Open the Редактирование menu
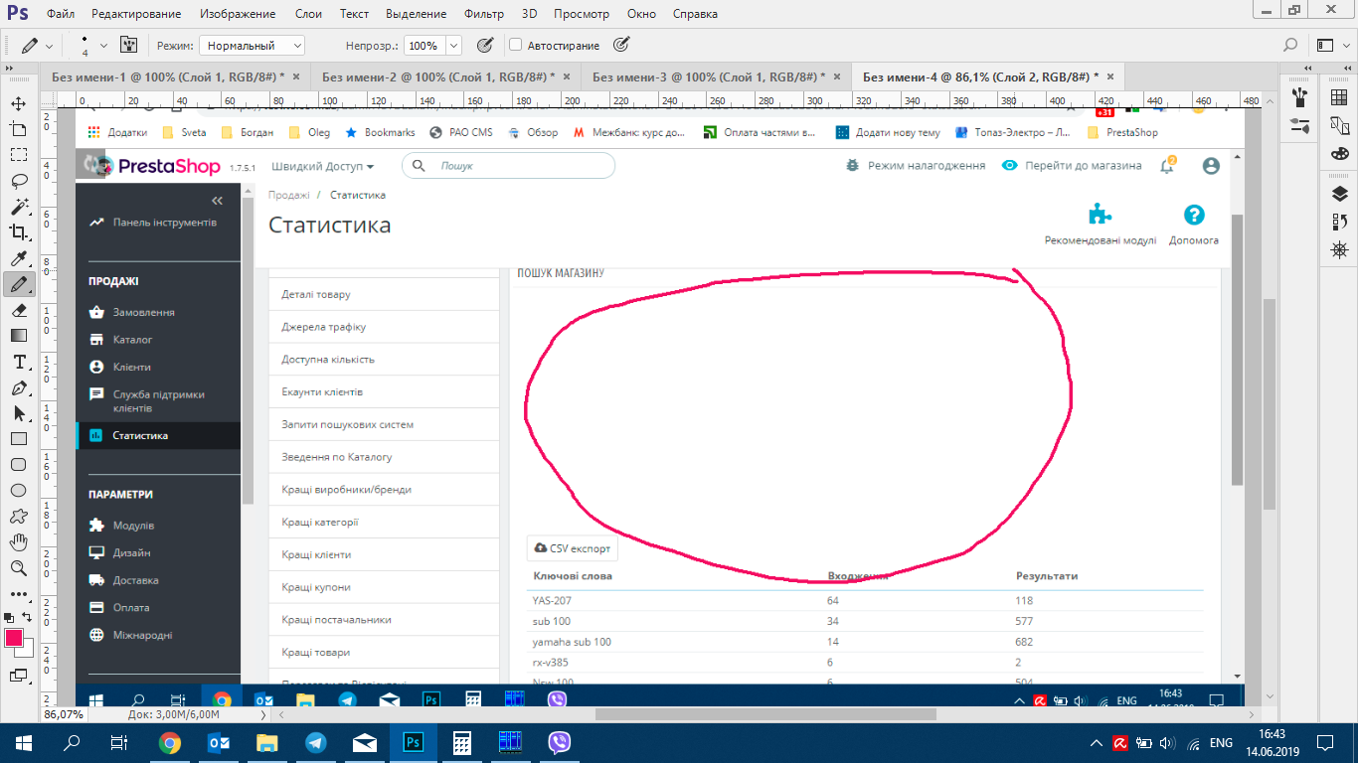Screen dimensions: 1358x763 click(x=136, y=14)
